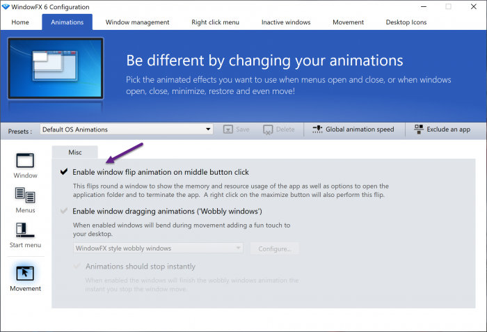Expand the Default OS Animations presets dropdown
Image resolution: width=487 pixels, height=332 pixels.
pos(208,129)
